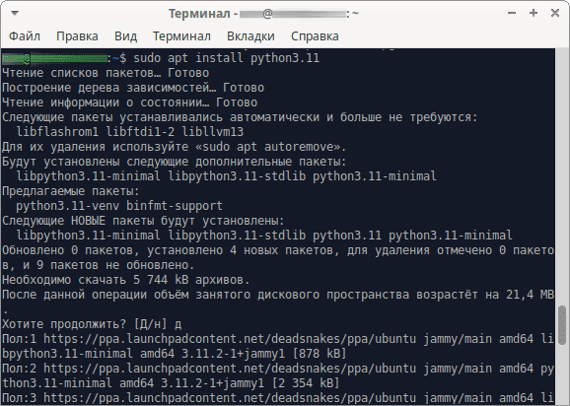
Task: Click the line 'Построение дерева зависимостей… Готово'
Action: (133, 88)
